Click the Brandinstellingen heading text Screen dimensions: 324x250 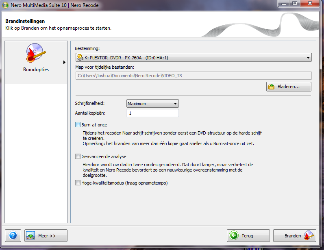pyautogui.click(x=25, y=21)
